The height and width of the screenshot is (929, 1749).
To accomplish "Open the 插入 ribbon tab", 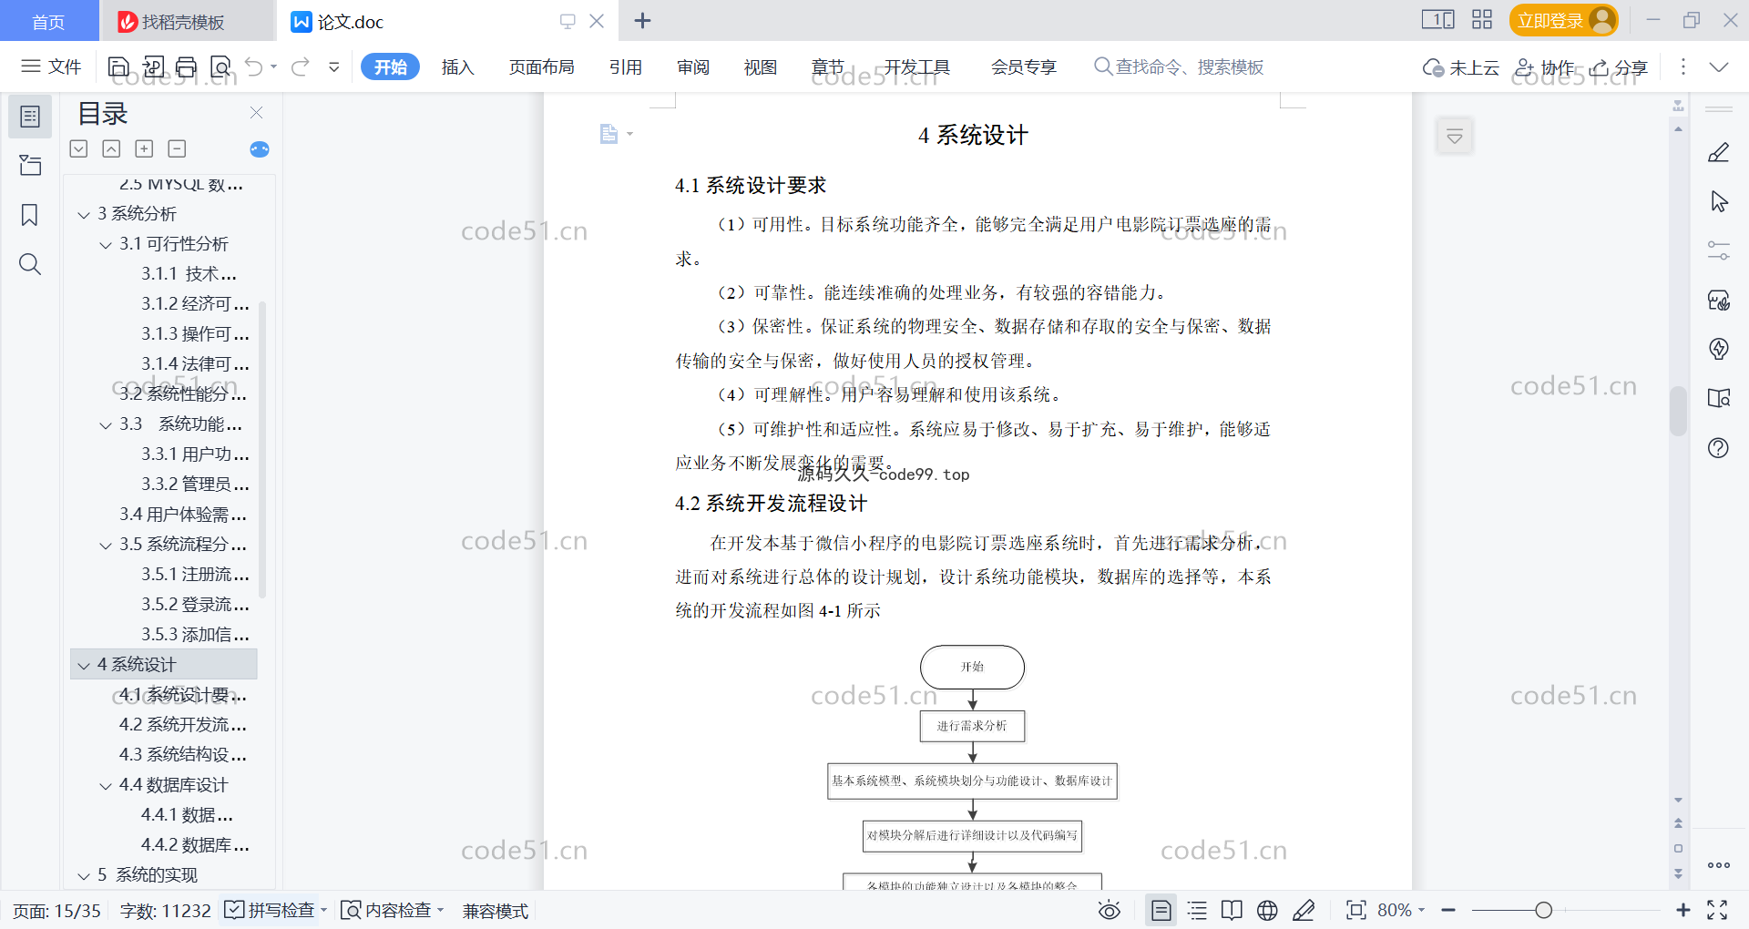I will (457, 66).
